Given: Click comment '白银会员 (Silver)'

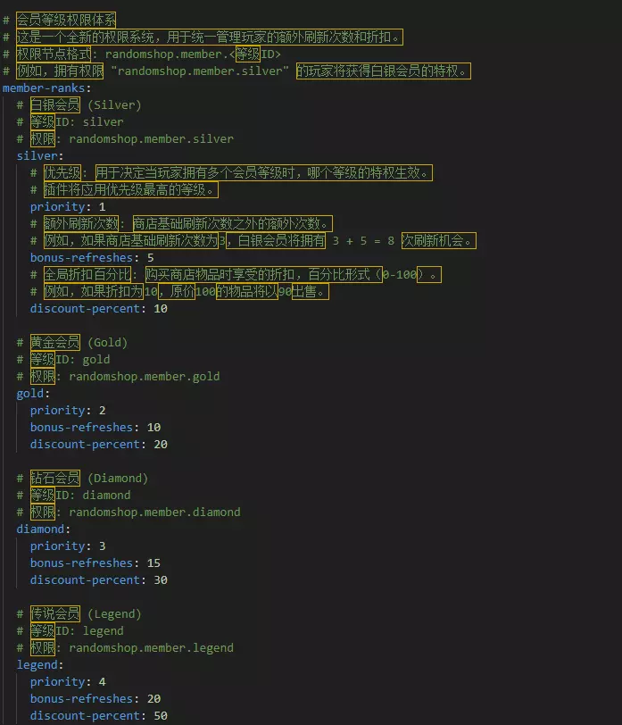Looking at the screenshot, I should [x=79, y=105].
